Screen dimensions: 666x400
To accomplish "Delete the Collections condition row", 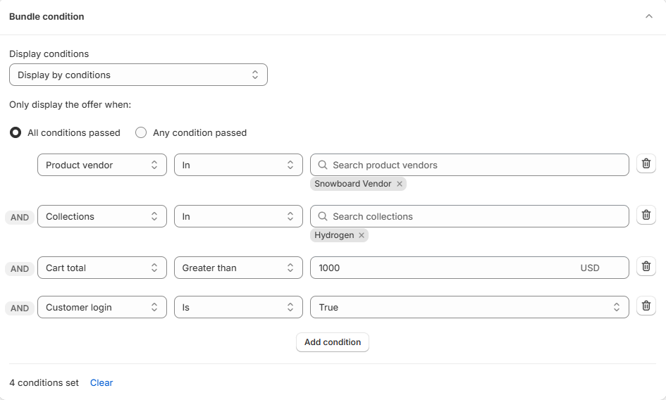I will [x=646, y=215].
